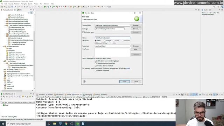This screenshot has width=224, height=126.
Task: Check Constructors from superclass option
Action: coord(96,63)
